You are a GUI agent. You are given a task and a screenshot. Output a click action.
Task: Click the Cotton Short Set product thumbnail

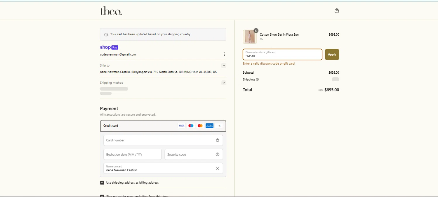(x=250, y=37)
